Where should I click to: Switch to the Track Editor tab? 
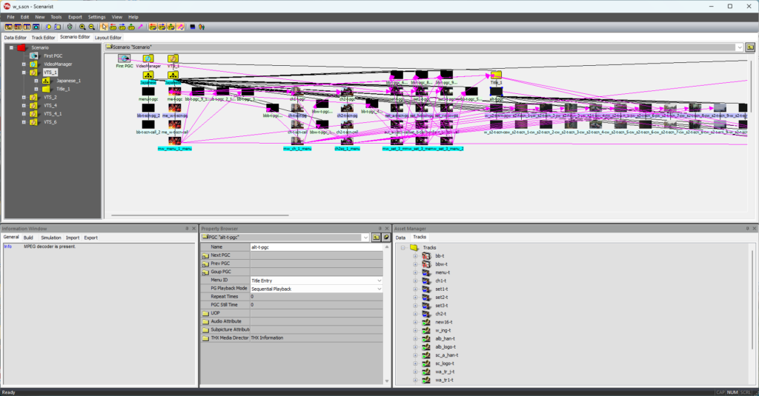tap(43, 37)
